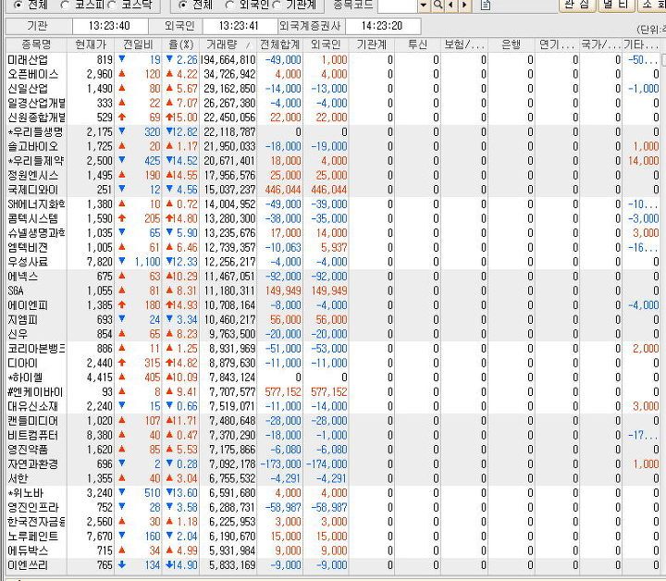The height and width of the screenshot is (581, 666).
Task: Select the 노루페인트 stock row
Action: (334, 537)
